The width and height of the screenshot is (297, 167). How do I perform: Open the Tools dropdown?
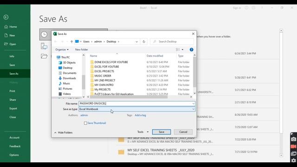click(143, 132)
